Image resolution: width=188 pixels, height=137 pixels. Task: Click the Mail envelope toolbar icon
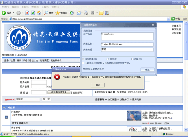pos(79,13)
